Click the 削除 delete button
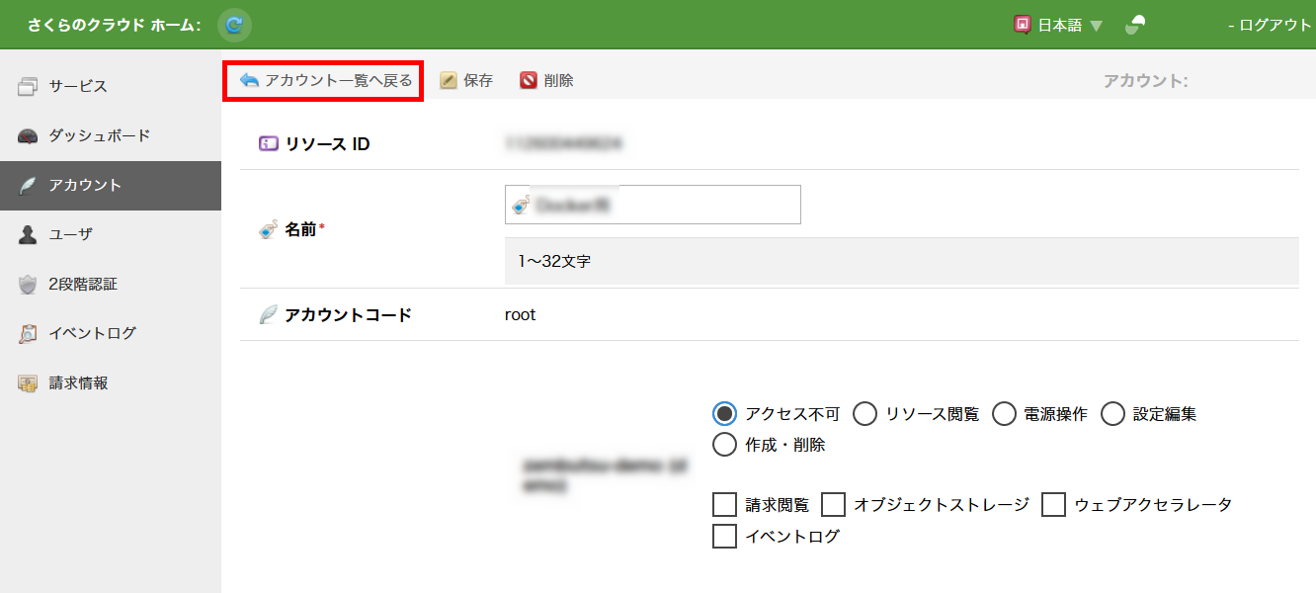 point(547,81)
